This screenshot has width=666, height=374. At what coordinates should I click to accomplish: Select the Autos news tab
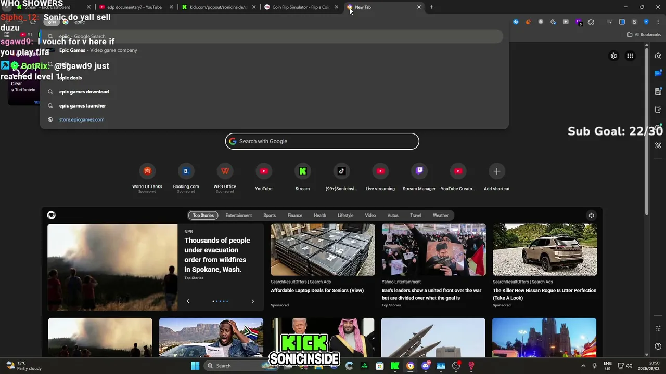click(393, 215)
